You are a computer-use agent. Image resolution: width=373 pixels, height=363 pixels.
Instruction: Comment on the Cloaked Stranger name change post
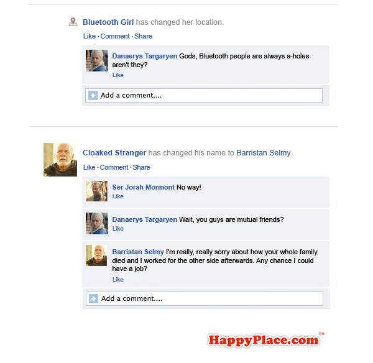coord(114,167)
